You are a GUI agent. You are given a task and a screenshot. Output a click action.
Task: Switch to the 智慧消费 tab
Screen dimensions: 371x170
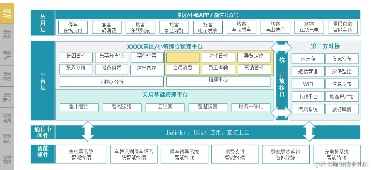click(x=7, y=118)
